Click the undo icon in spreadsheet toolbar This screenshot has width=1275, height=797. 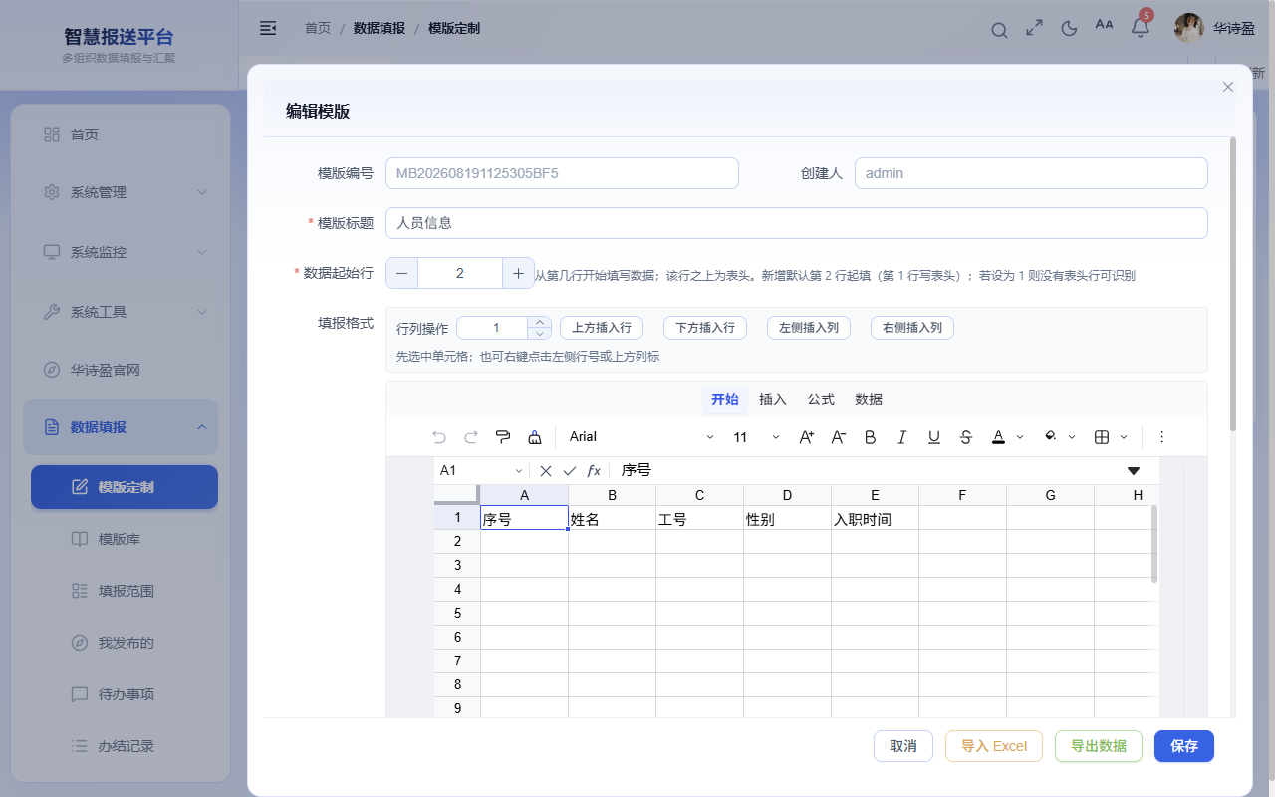pos(439,437)
